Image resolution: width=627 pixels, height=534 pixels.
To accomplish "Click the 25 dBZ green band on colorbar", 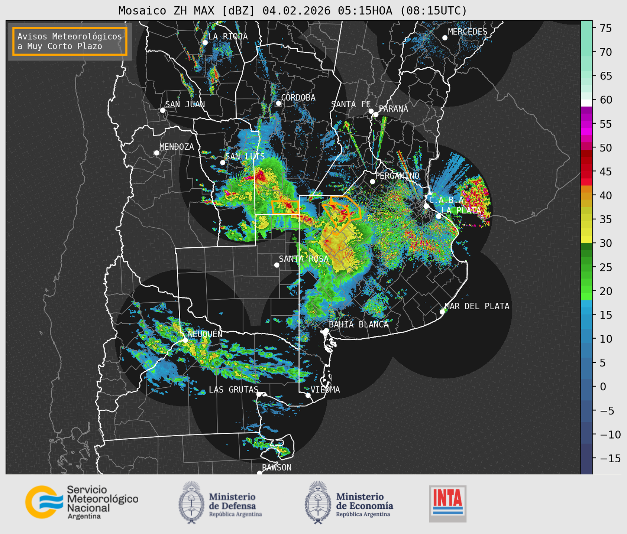I will point(586,267).
